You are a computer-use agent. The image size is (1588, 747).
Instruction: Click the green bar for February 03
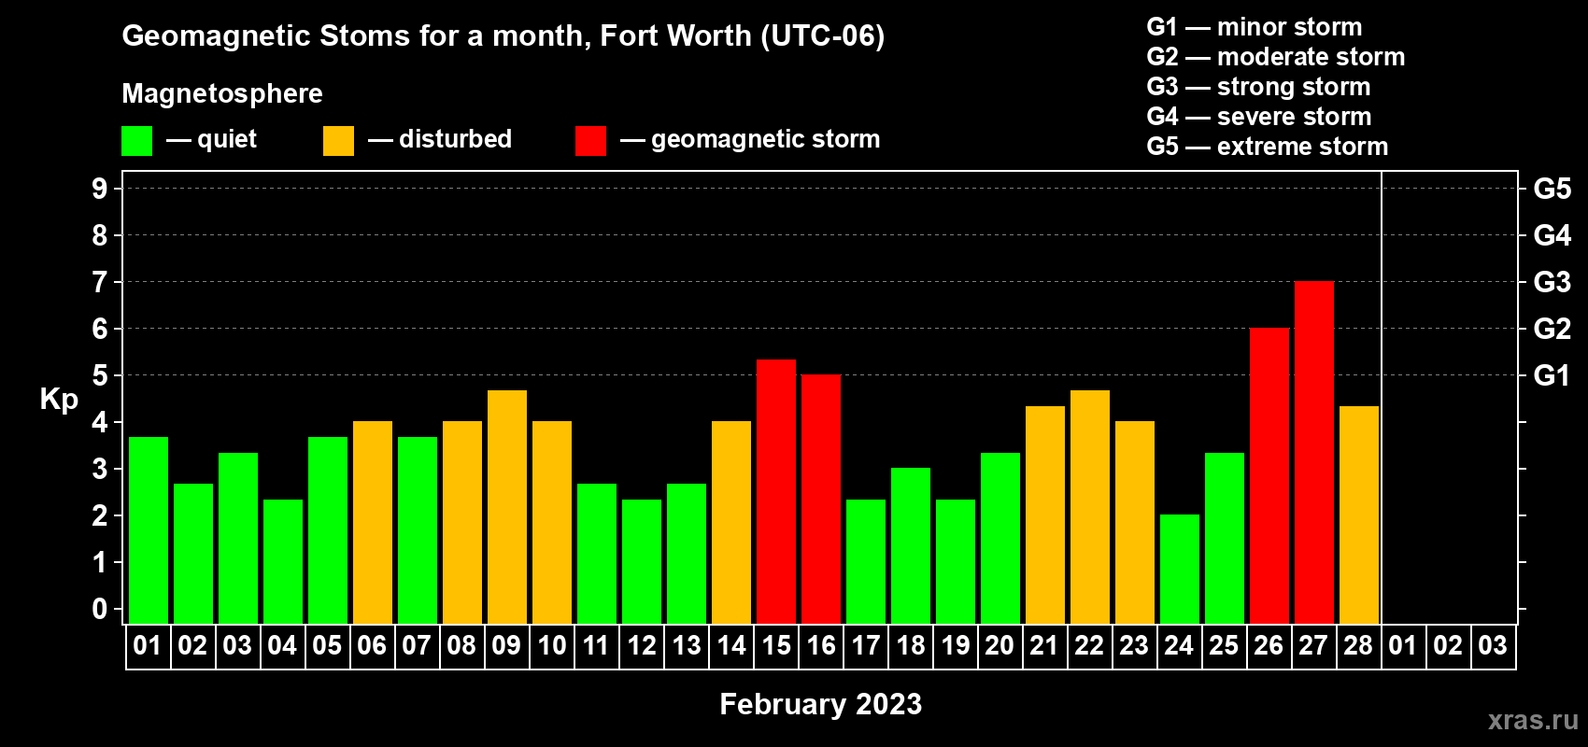point(238,538)
